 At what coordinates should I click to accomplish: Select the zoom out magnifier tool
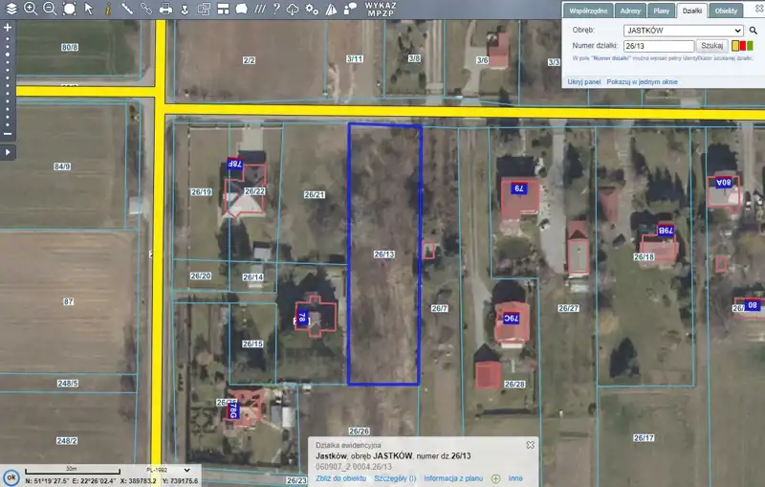(50, 9)
